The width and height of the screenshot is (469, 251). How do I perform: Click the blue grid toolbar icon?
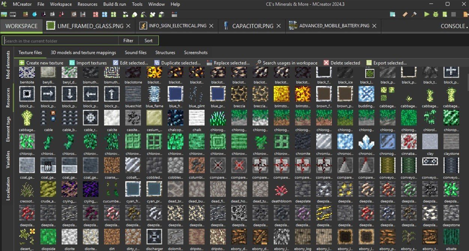(x=105, y=15)
